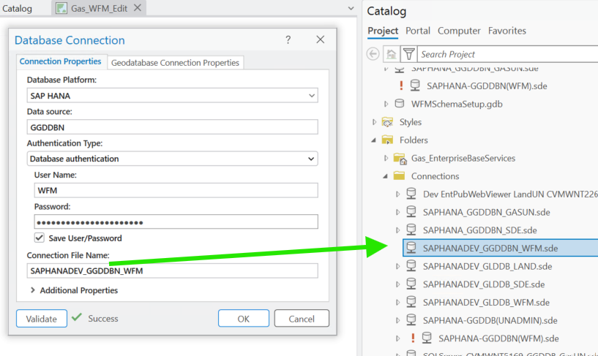
Task: Select SAPHANADEV_GLDDB_SDE.sde connection
Action: (x=484, y=284)
